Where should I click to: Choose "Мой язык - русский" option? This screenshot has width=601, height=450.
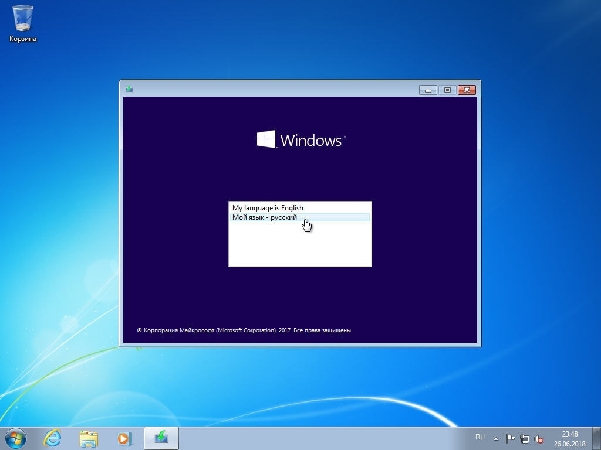click(x=300, y=217)
